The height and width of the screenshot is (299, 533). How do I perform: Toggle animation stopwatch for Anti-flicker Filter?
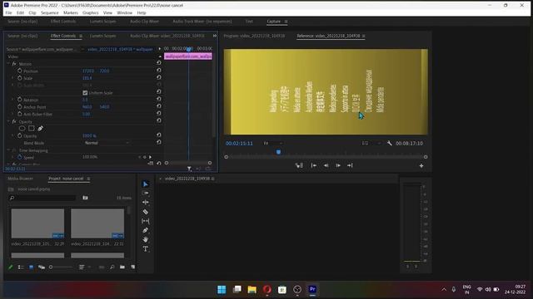(20, 114)
